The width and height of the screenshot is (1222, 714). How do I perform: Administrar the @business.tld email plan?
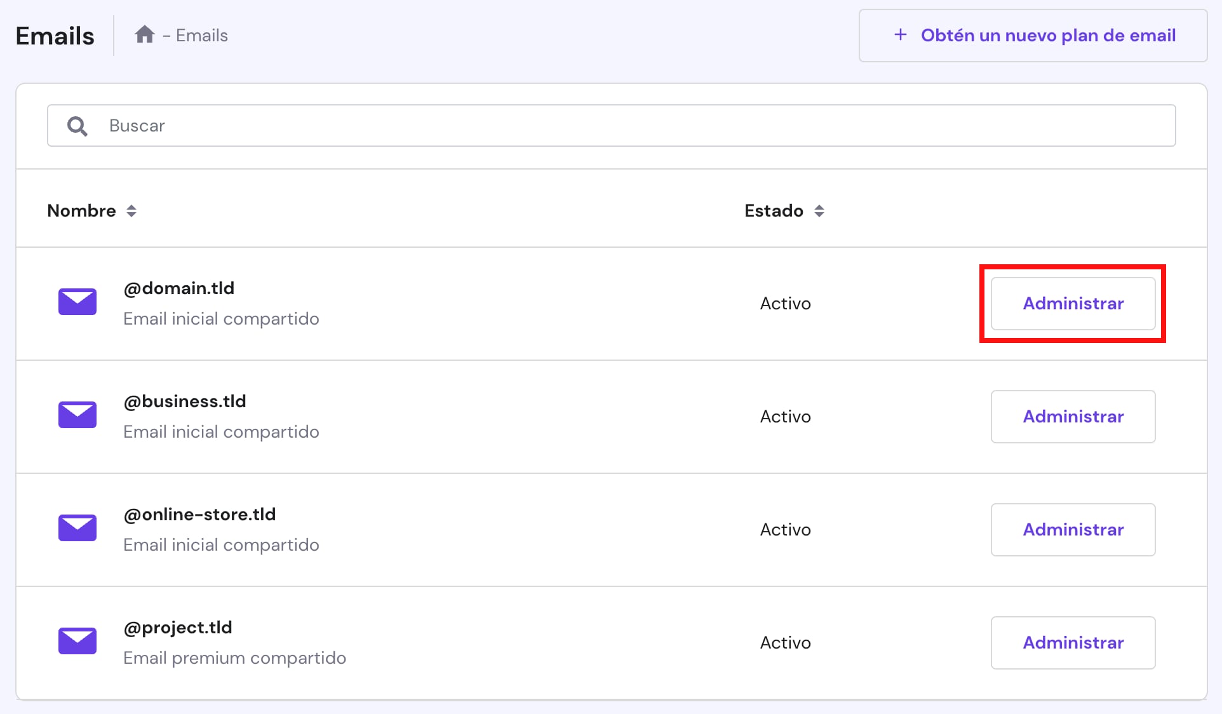pyautogui.click(x=1073, y=416)
